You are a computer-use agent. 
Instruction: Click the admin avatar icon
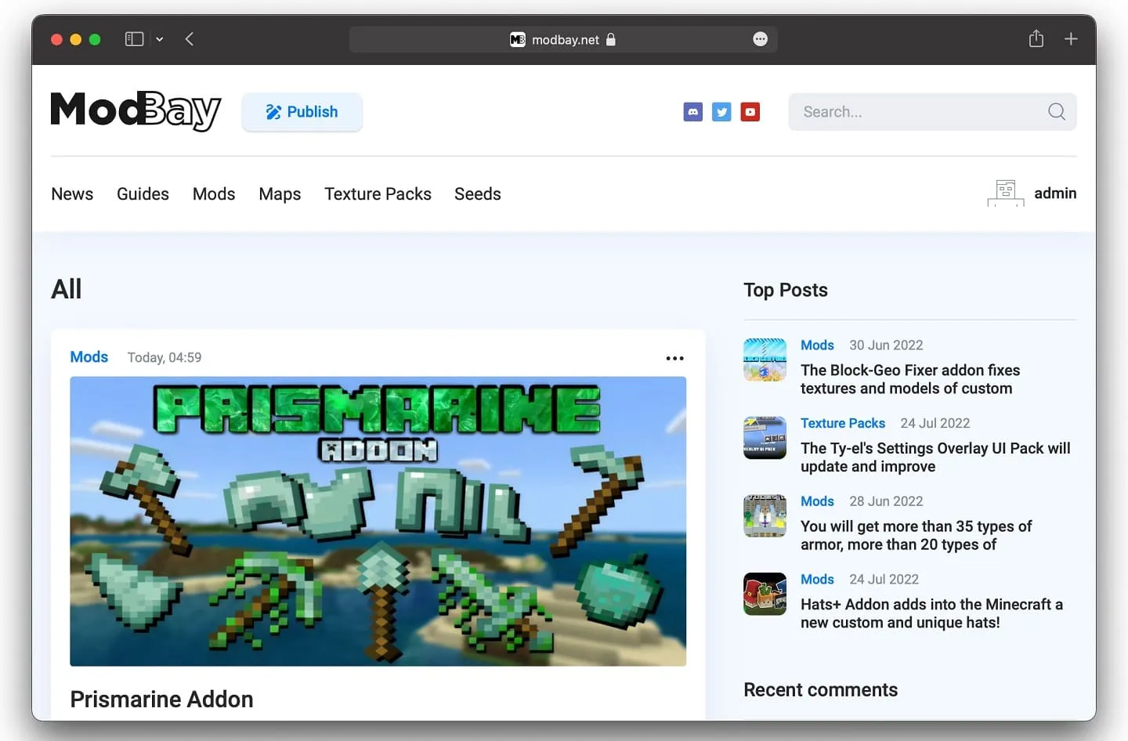[x=1006, y=193]
